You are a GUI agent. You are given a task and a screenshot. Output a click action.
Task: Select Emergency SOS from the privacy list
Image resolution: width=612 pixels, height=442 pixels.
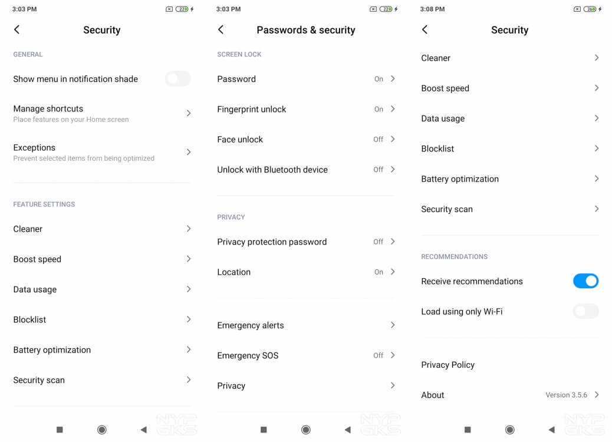click(305, 355)
